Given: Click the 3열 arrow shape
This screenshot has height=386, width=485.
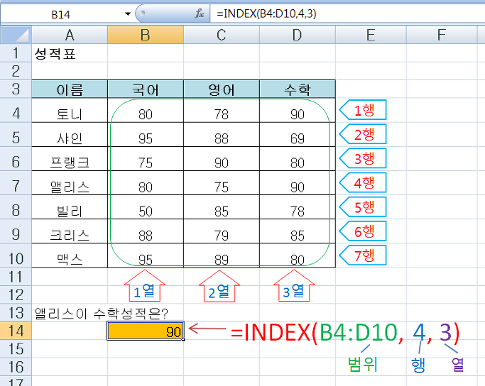Looking at the screenshot, I should click(x=294, y=286).
